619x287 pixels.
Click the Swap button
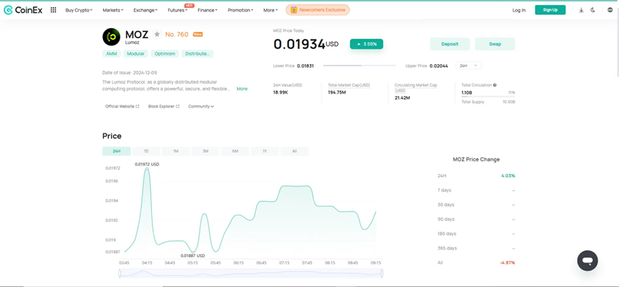coord(495,44)
